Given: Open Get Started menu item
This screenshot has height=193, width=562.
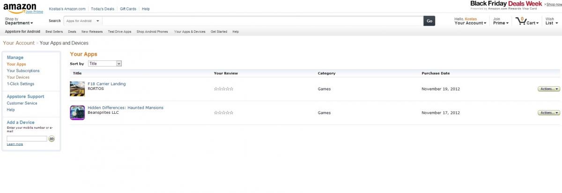Looking at the screenshot, I should [x=219, y=32].
